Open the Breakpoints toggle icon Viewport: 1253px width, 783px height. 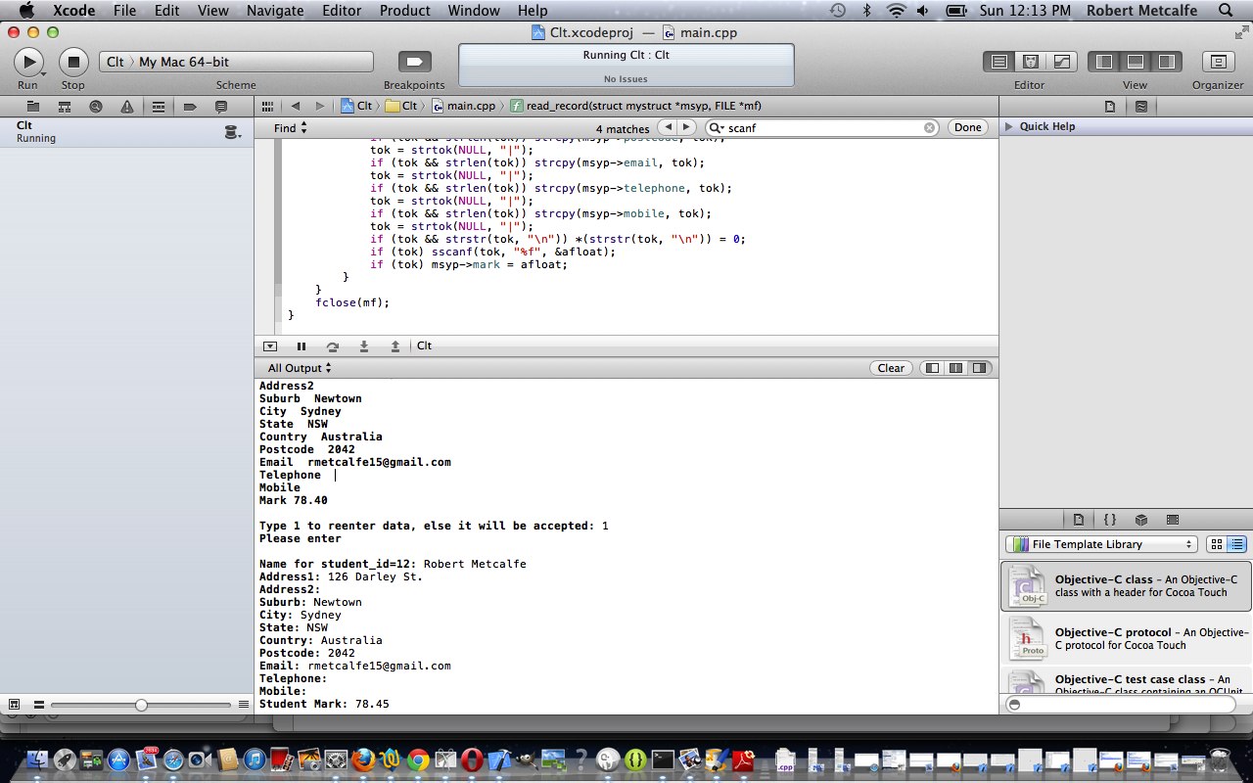[x=413, y=62]
